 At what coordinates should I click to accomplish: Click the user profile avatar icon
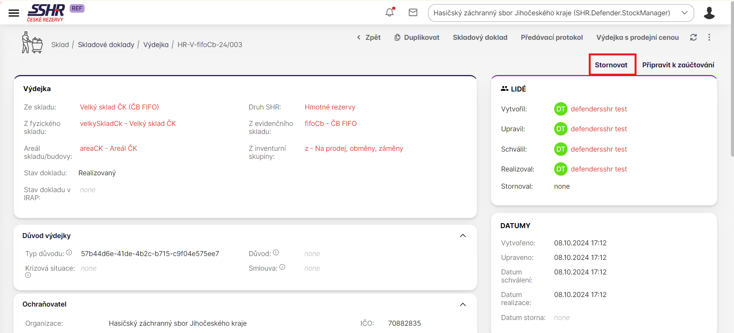(x=709, y=13)
